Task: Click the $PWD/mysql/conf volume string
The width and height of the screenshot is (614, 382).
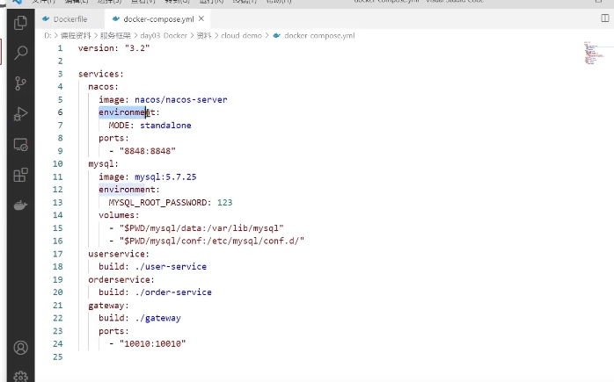Action: tap(212, 241)
